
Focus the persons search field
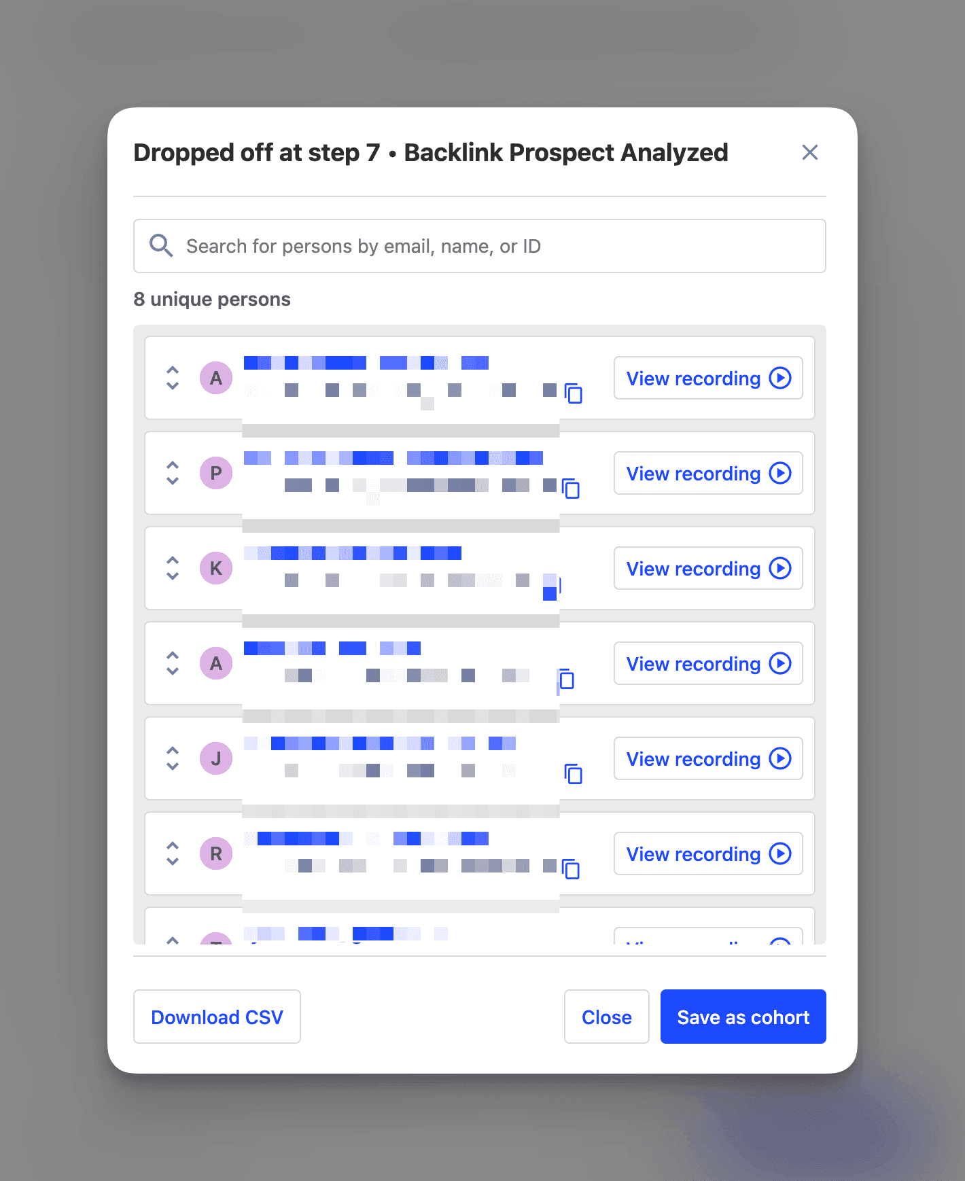pyautogui.click(x=489, y=246)
